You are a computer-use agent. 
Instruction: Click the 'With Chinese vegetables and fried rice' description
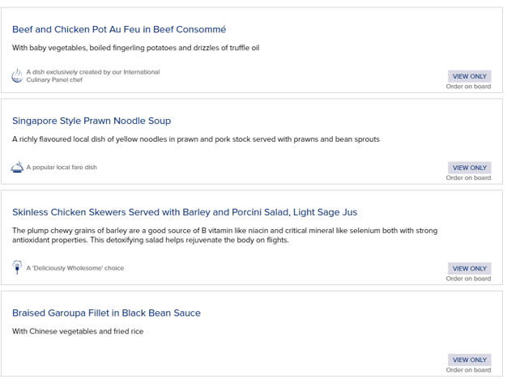tap(78, 331)
